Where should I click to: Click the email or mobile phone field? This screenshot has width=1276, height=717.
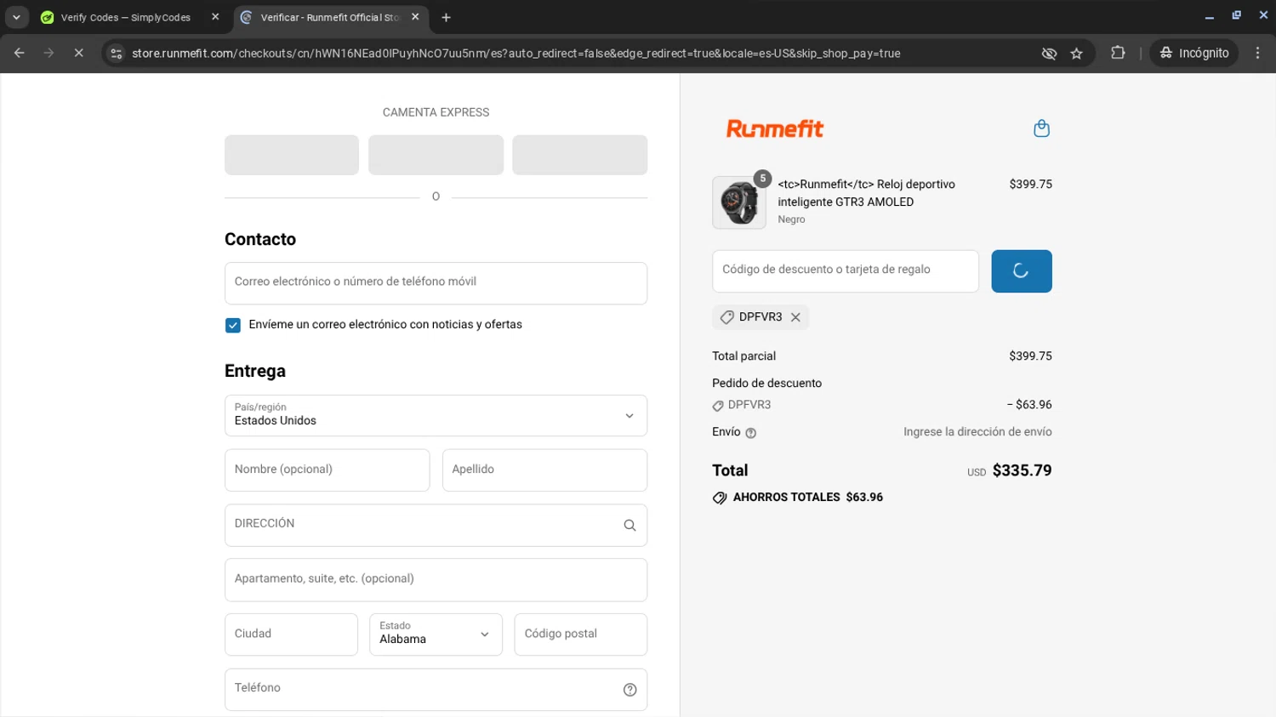click(436, 283)
